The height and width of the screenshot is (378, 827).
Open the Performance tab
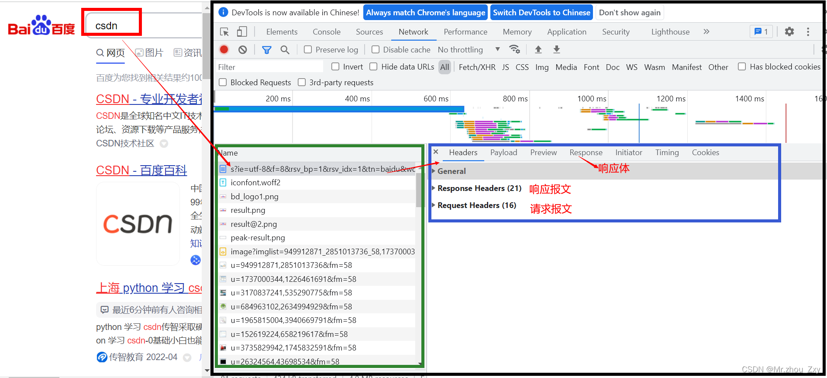pyautogui.click(x=465, y=31)
